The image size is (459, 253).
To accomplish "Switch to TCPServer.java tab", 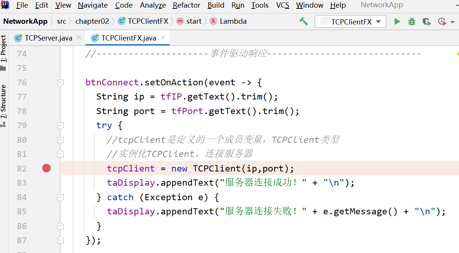I will [48, 38].
